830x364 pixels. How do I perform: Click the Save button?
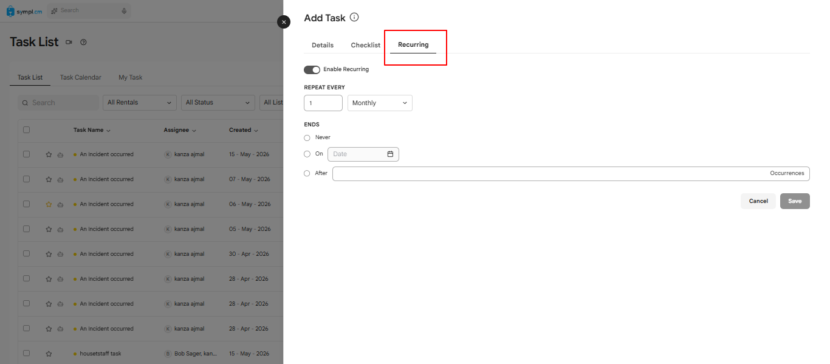click(795, 201)
